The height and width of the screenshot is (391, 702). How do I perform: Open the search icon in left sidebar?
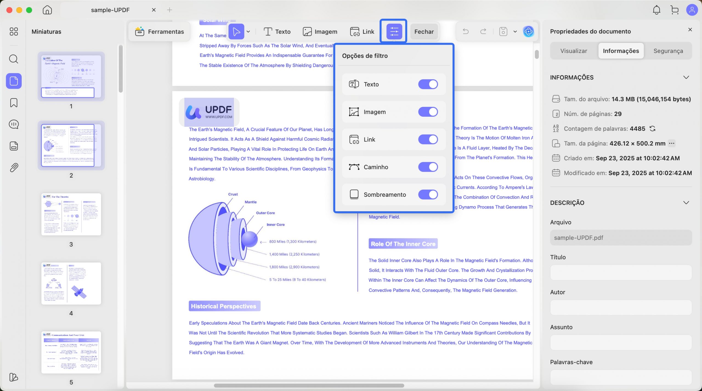pyautogui.click(x=14, y=59)
